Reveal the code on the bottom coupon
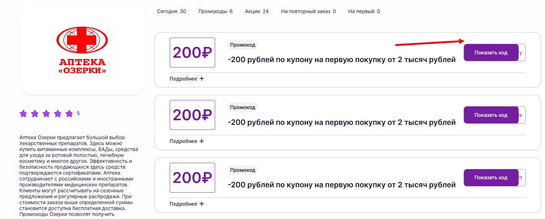This screenshot has height=219, width=545. tap(490, 178)
